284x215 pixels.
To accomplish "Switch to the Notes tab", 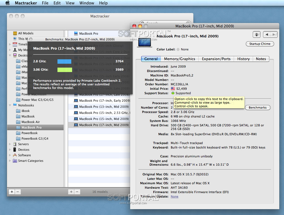I will (261, 59).
